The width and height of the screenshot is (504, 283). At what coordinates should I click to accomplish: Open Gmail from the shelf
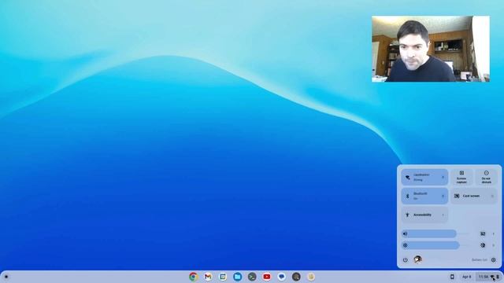tap(208, 277)
